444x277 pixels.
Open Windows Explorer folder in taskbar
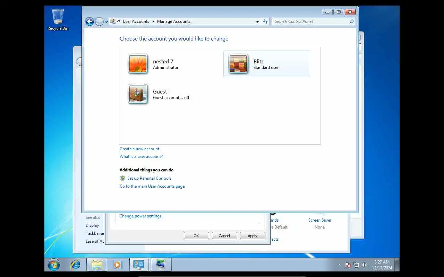pos(97,265)
